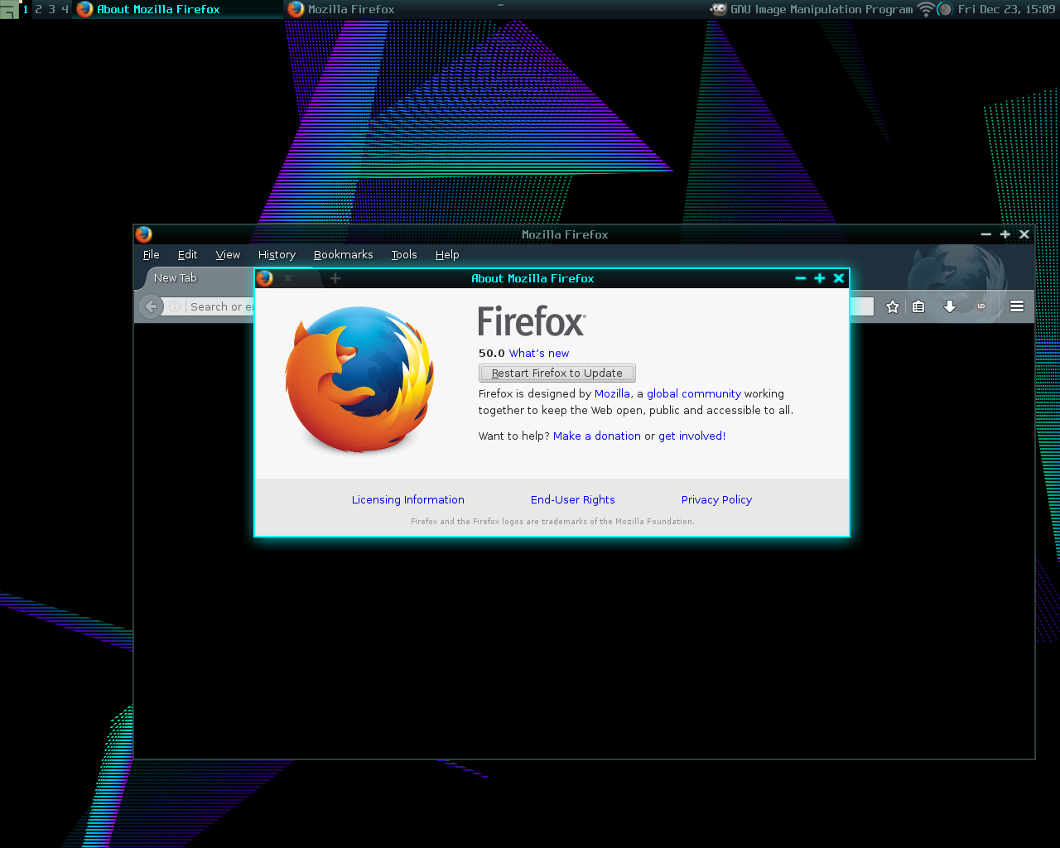Viewport: 1060px width, 848px height.
Task: Close the About Mozilla Firefox dialog
Action: [839, 278]
